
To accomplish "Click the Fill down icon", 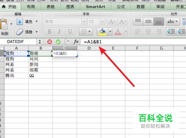I will click(20, 21).
